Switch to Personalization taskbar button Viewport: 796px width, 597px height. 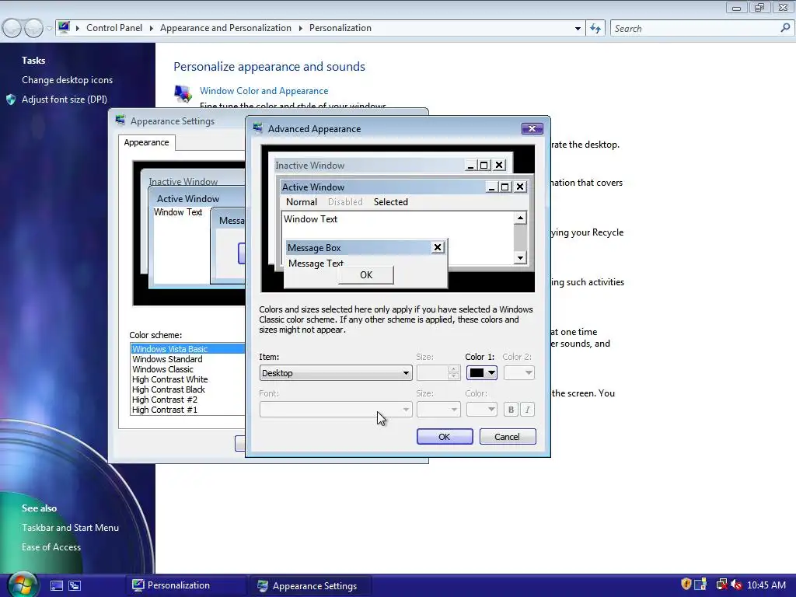tap(185, 585)
